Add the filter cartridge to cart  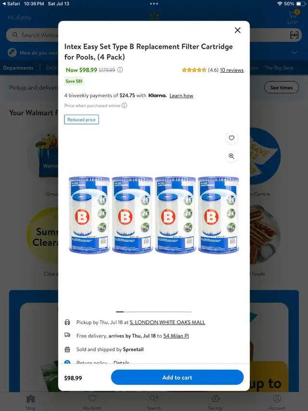click(177, 377)
